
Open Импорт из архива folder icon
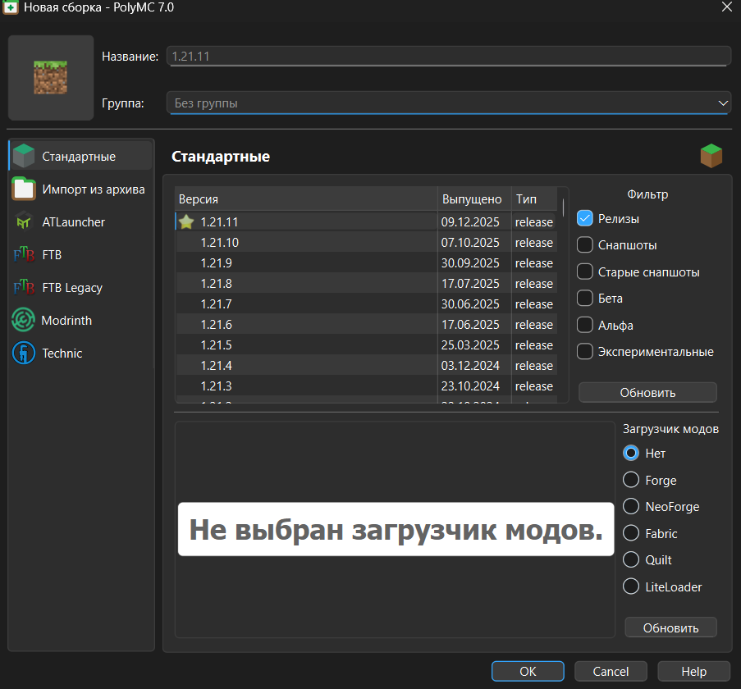click(x=24, y=189)
